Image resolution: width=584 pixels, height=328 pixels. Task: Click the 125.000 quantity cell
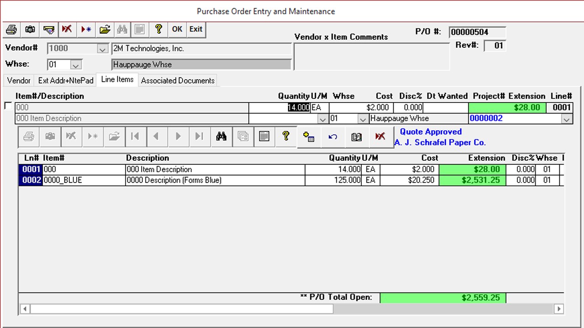coord(333,180)
